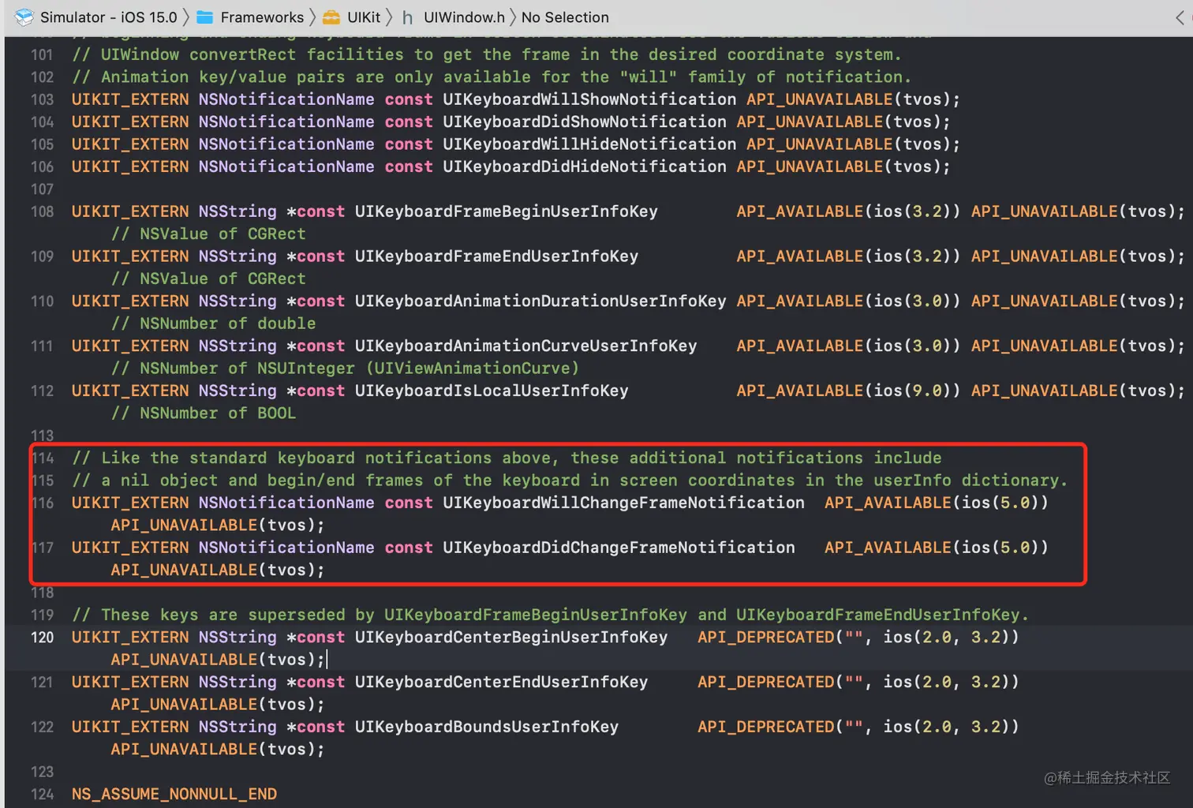Open the UIWindow.h file segment menu
1193x808 pixels.
464,17
